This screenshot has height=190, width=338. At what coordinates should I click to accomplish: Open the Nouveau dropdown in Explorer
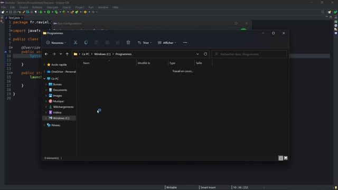(56, 43)
